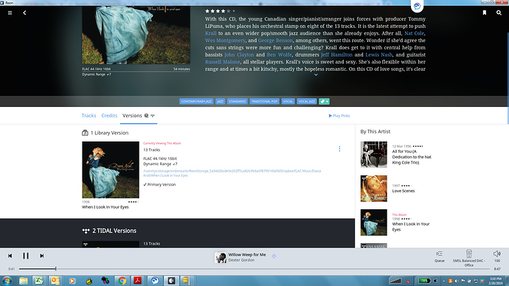
Task: Go to the previous track
Action: pos(10,256)
